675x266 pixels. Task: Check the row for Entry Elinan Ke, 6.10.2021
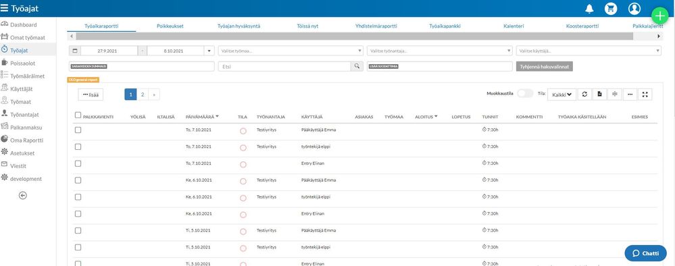coord(78,213)
